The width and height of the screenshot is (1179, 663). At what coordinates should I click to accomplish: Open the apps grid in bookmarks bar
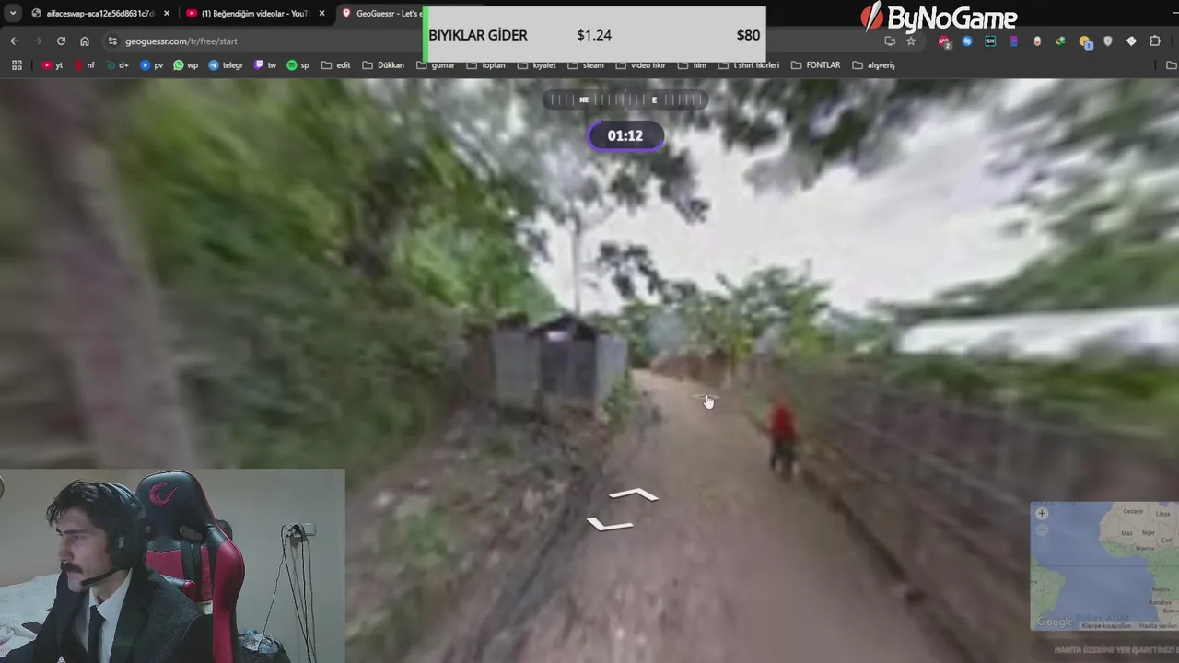pos(17,64)
